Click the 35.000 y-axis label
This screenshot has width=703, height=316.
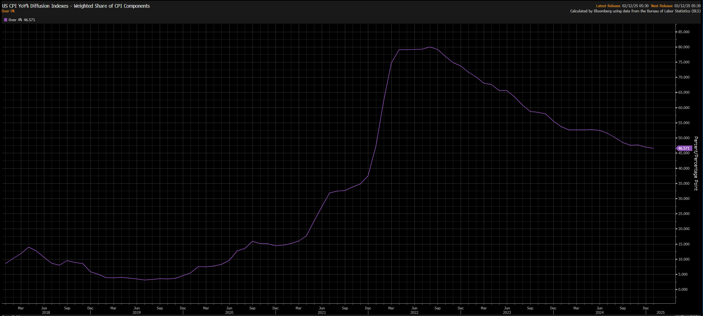(684, 184)
